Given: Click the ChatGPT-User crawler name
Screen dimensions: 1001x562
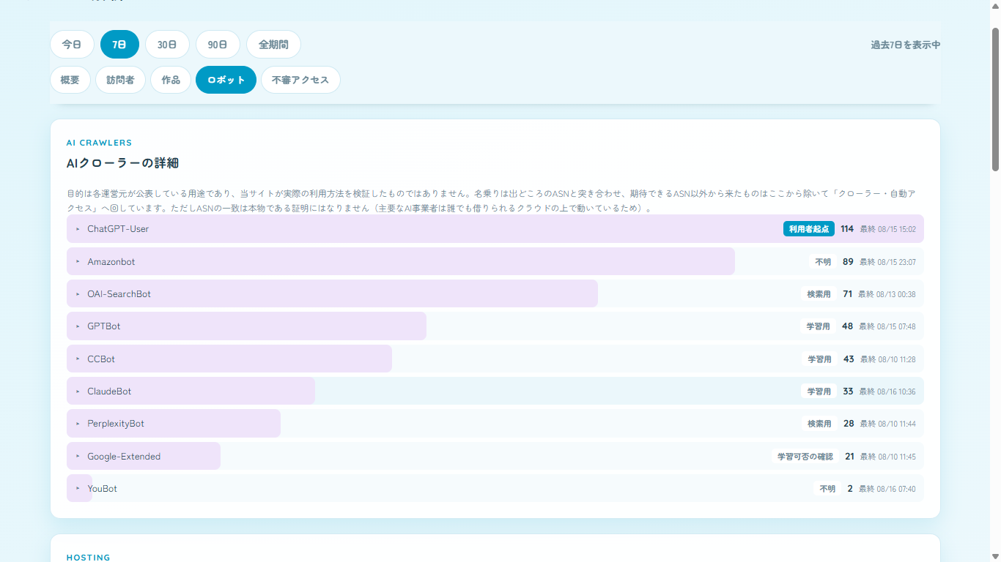Looking at the screenshot, I should tap(118, 229).
